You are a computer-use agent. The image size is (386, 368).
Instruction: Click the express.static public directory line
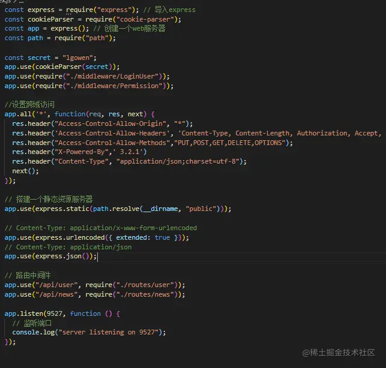[x=118, y=209]
